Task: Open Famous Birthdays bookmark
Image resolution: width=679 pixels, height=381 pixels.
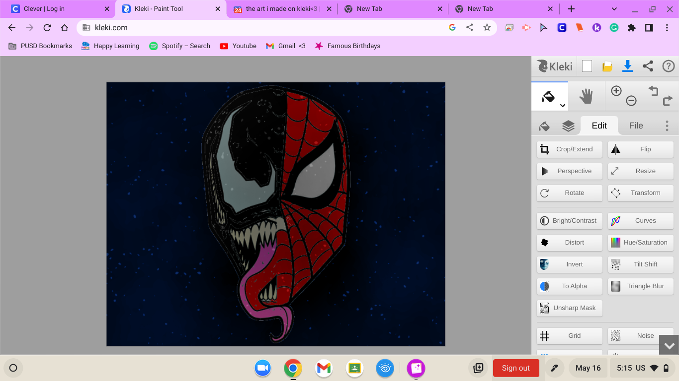Action: pos(347,46)
